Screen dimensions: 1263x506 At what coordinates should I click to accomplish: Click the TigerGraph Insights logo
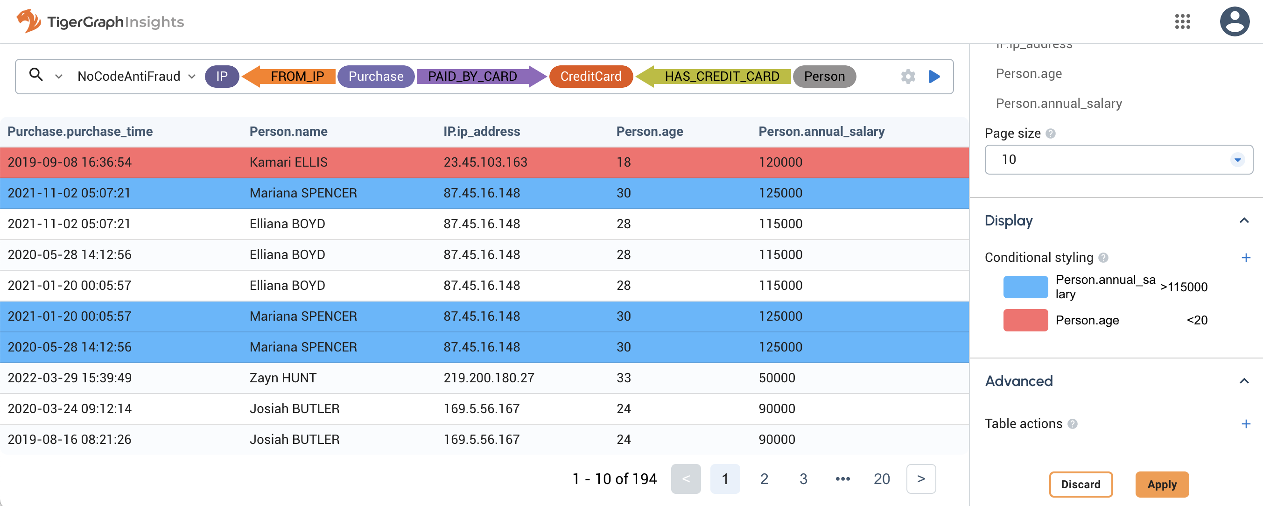tap(98, 21)
